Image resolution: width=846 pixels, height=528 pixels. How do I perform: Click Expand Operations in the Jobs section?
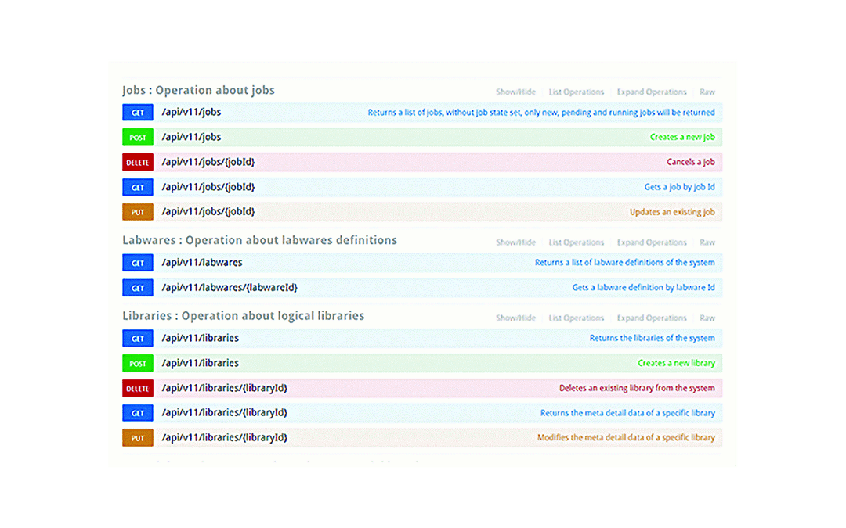point(652,92)
